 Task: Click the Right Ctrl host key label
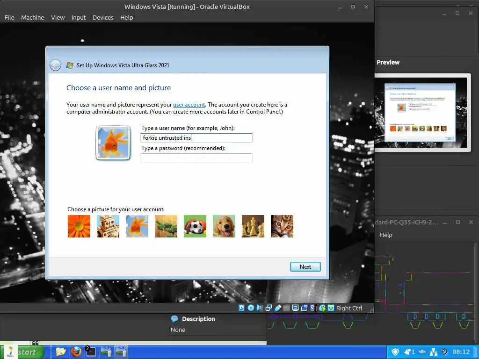pyautogui.click(x=349, y=309)
